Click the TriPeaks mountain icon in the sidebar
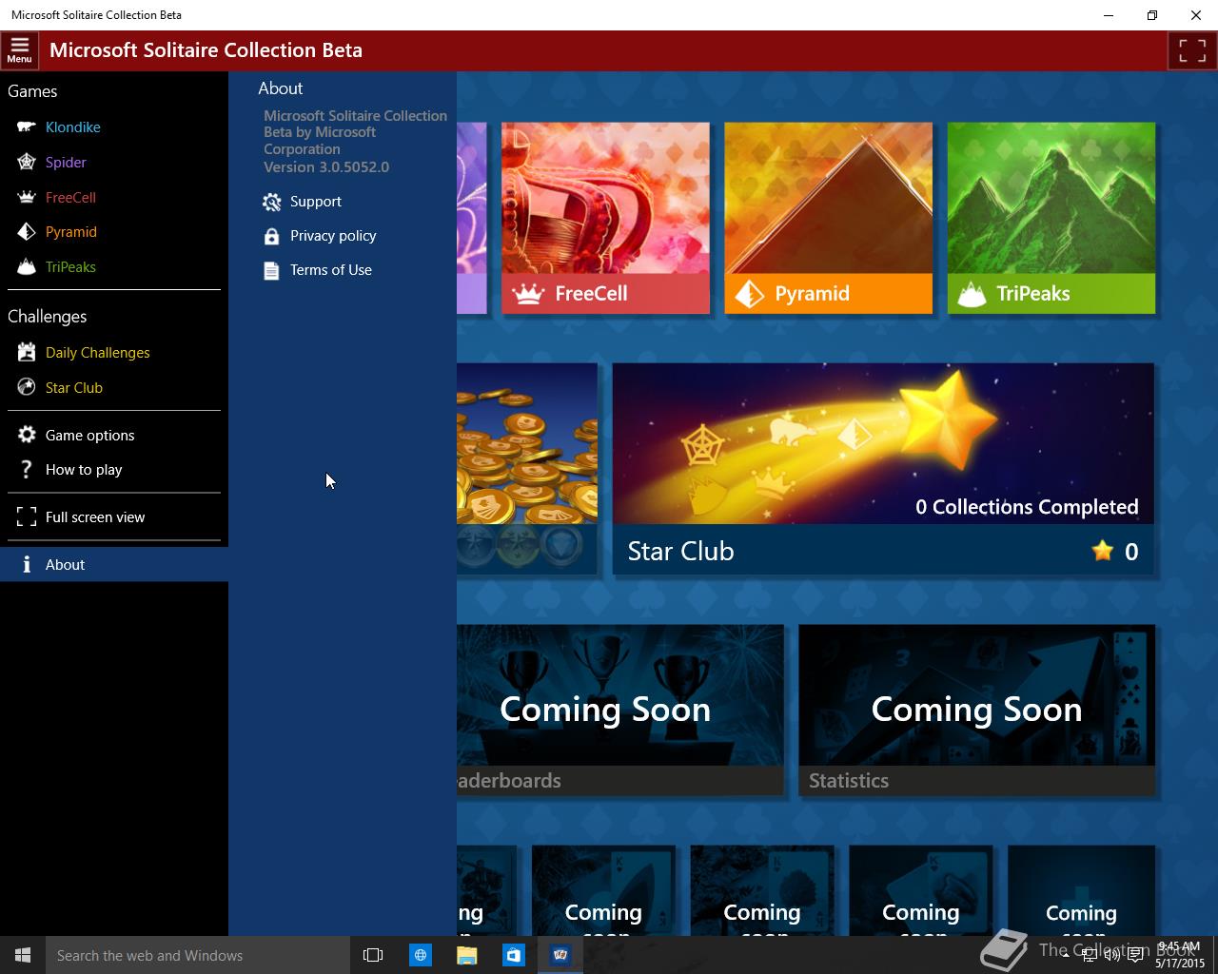1218x974 pixels. pos(27,267)
